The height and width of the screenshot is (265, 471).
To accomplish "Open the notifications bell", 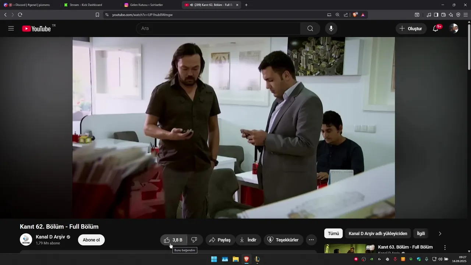I will click(436, 28).
